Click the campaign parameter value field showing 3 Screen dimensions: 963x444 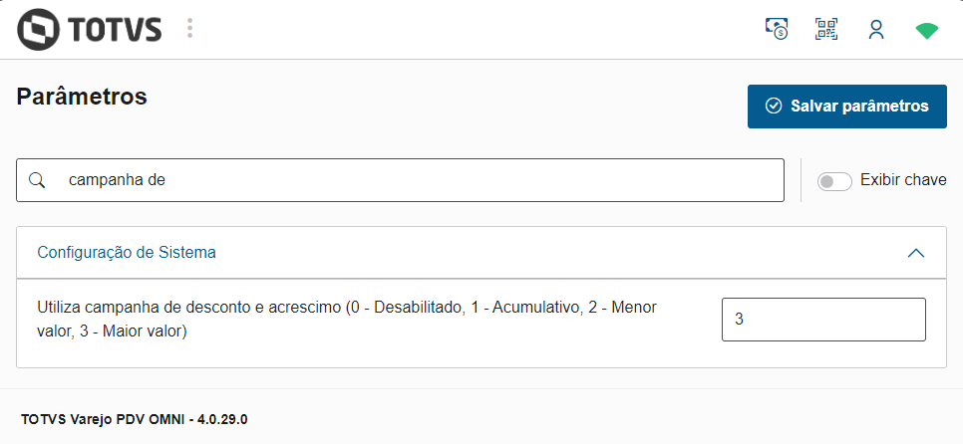pos(822,320)
